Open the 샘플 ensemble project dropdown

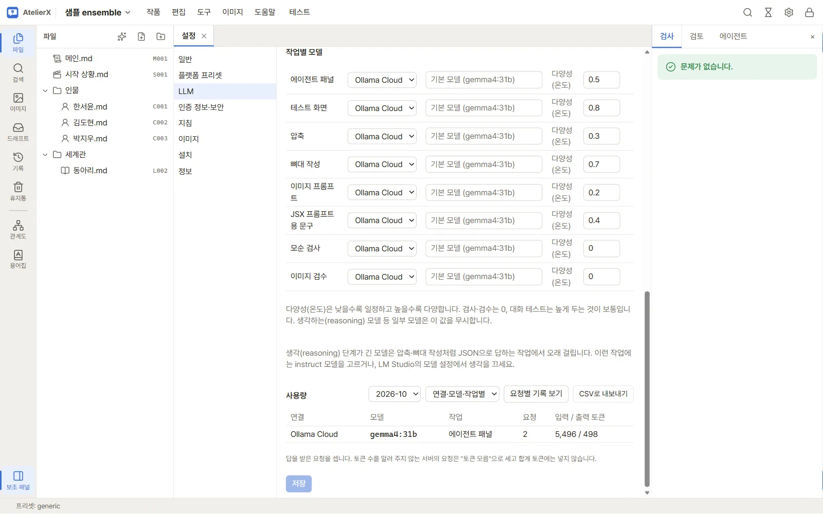click(x=98, y=12)
